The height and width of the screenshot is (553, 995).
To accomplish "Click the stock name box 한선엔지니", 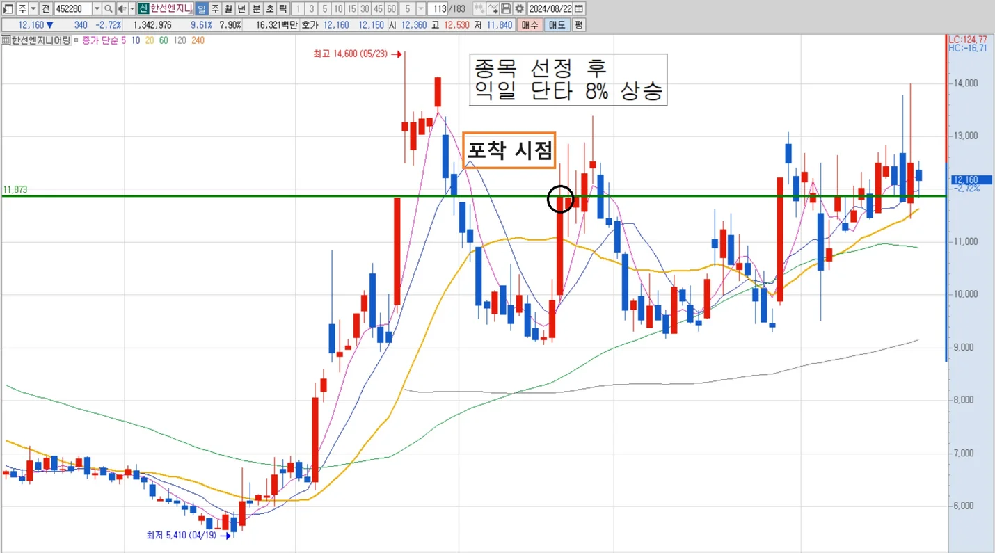I will click(171, 9).
